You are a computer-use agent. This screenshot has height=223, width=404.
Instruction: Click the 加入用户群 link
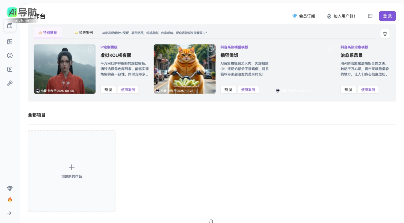pos(341,16)
